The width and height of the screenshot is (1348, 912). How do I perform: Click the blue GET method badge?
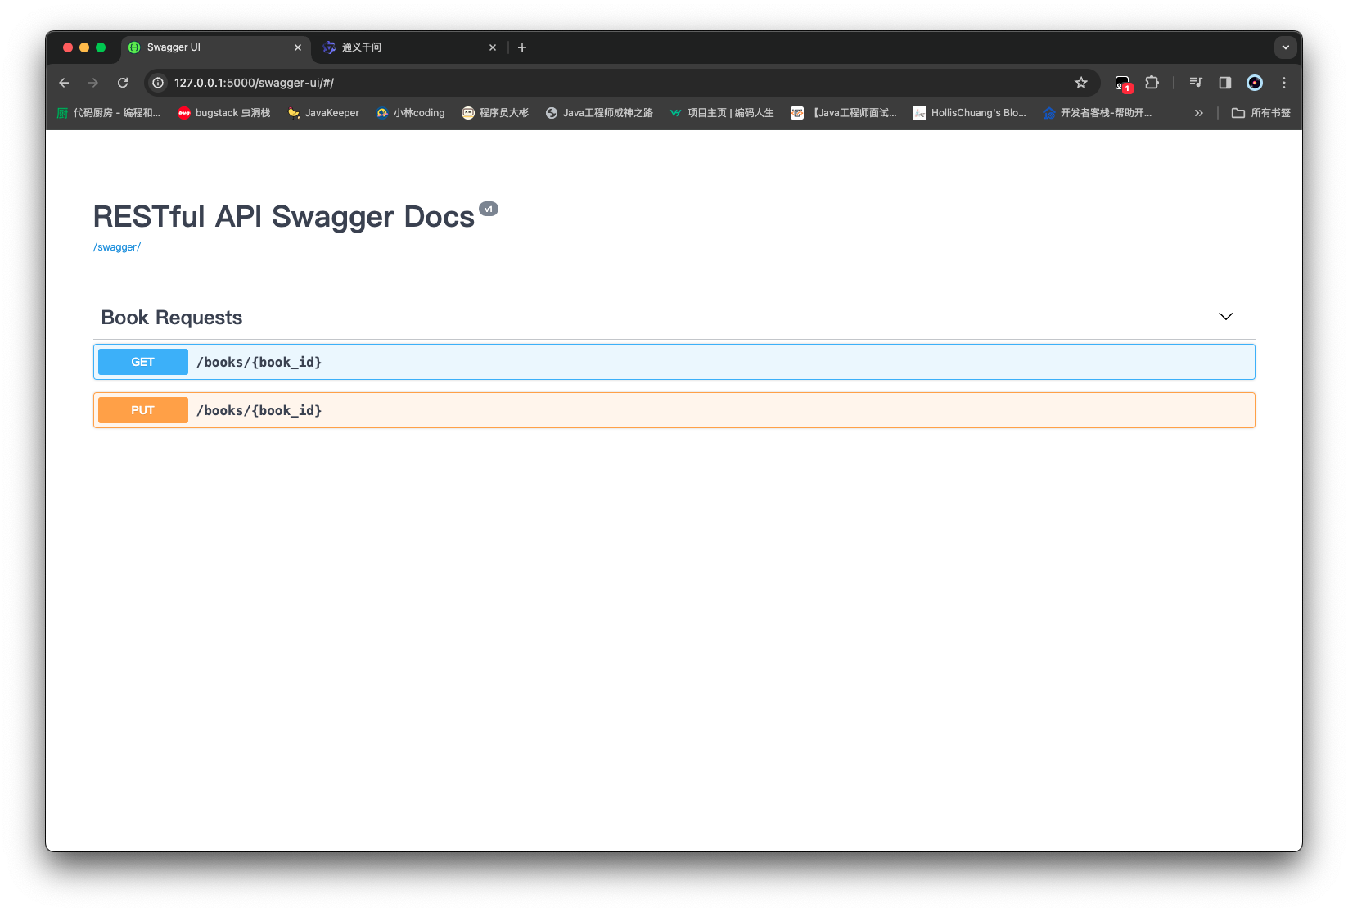143,362
